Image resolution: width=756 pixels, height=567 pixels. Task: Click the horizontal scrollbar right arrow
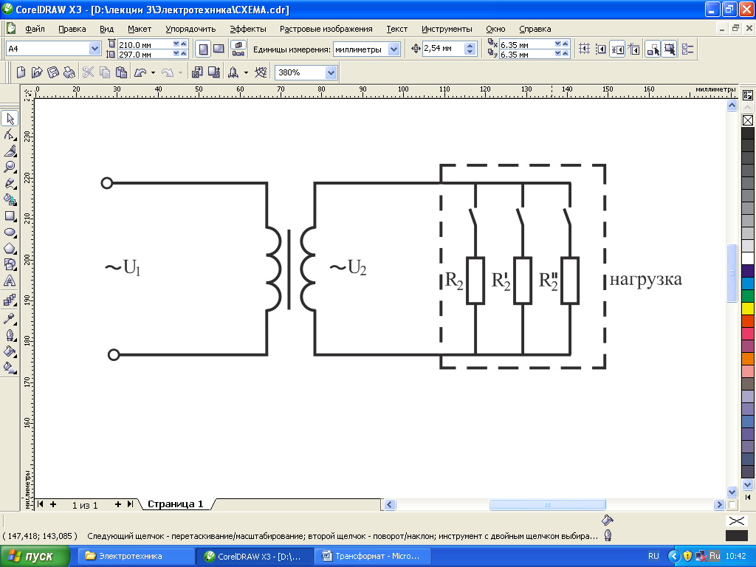719,505
